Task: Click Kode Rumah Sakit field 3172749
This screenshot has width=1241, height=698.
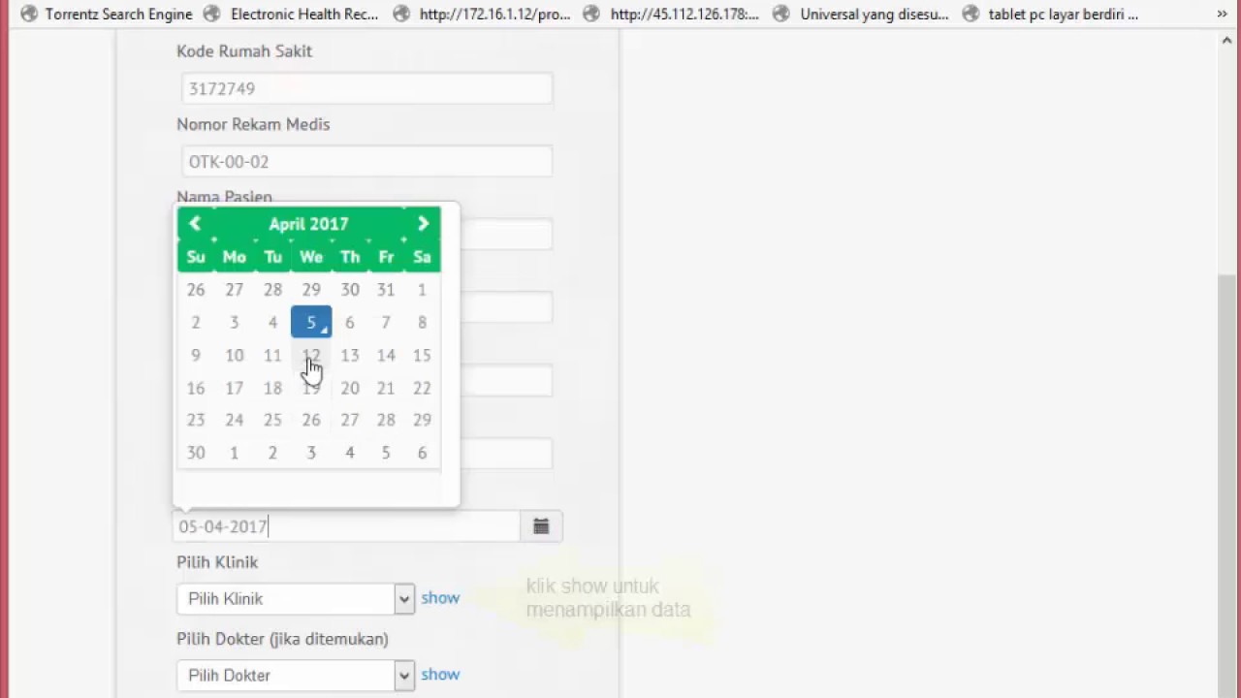Action: click(366, 88)
